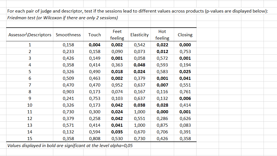Select assessor 4 Elasticity value 0,048
Image resolution: width=277 pixels, height=156 pixels.
coord(140,65)
